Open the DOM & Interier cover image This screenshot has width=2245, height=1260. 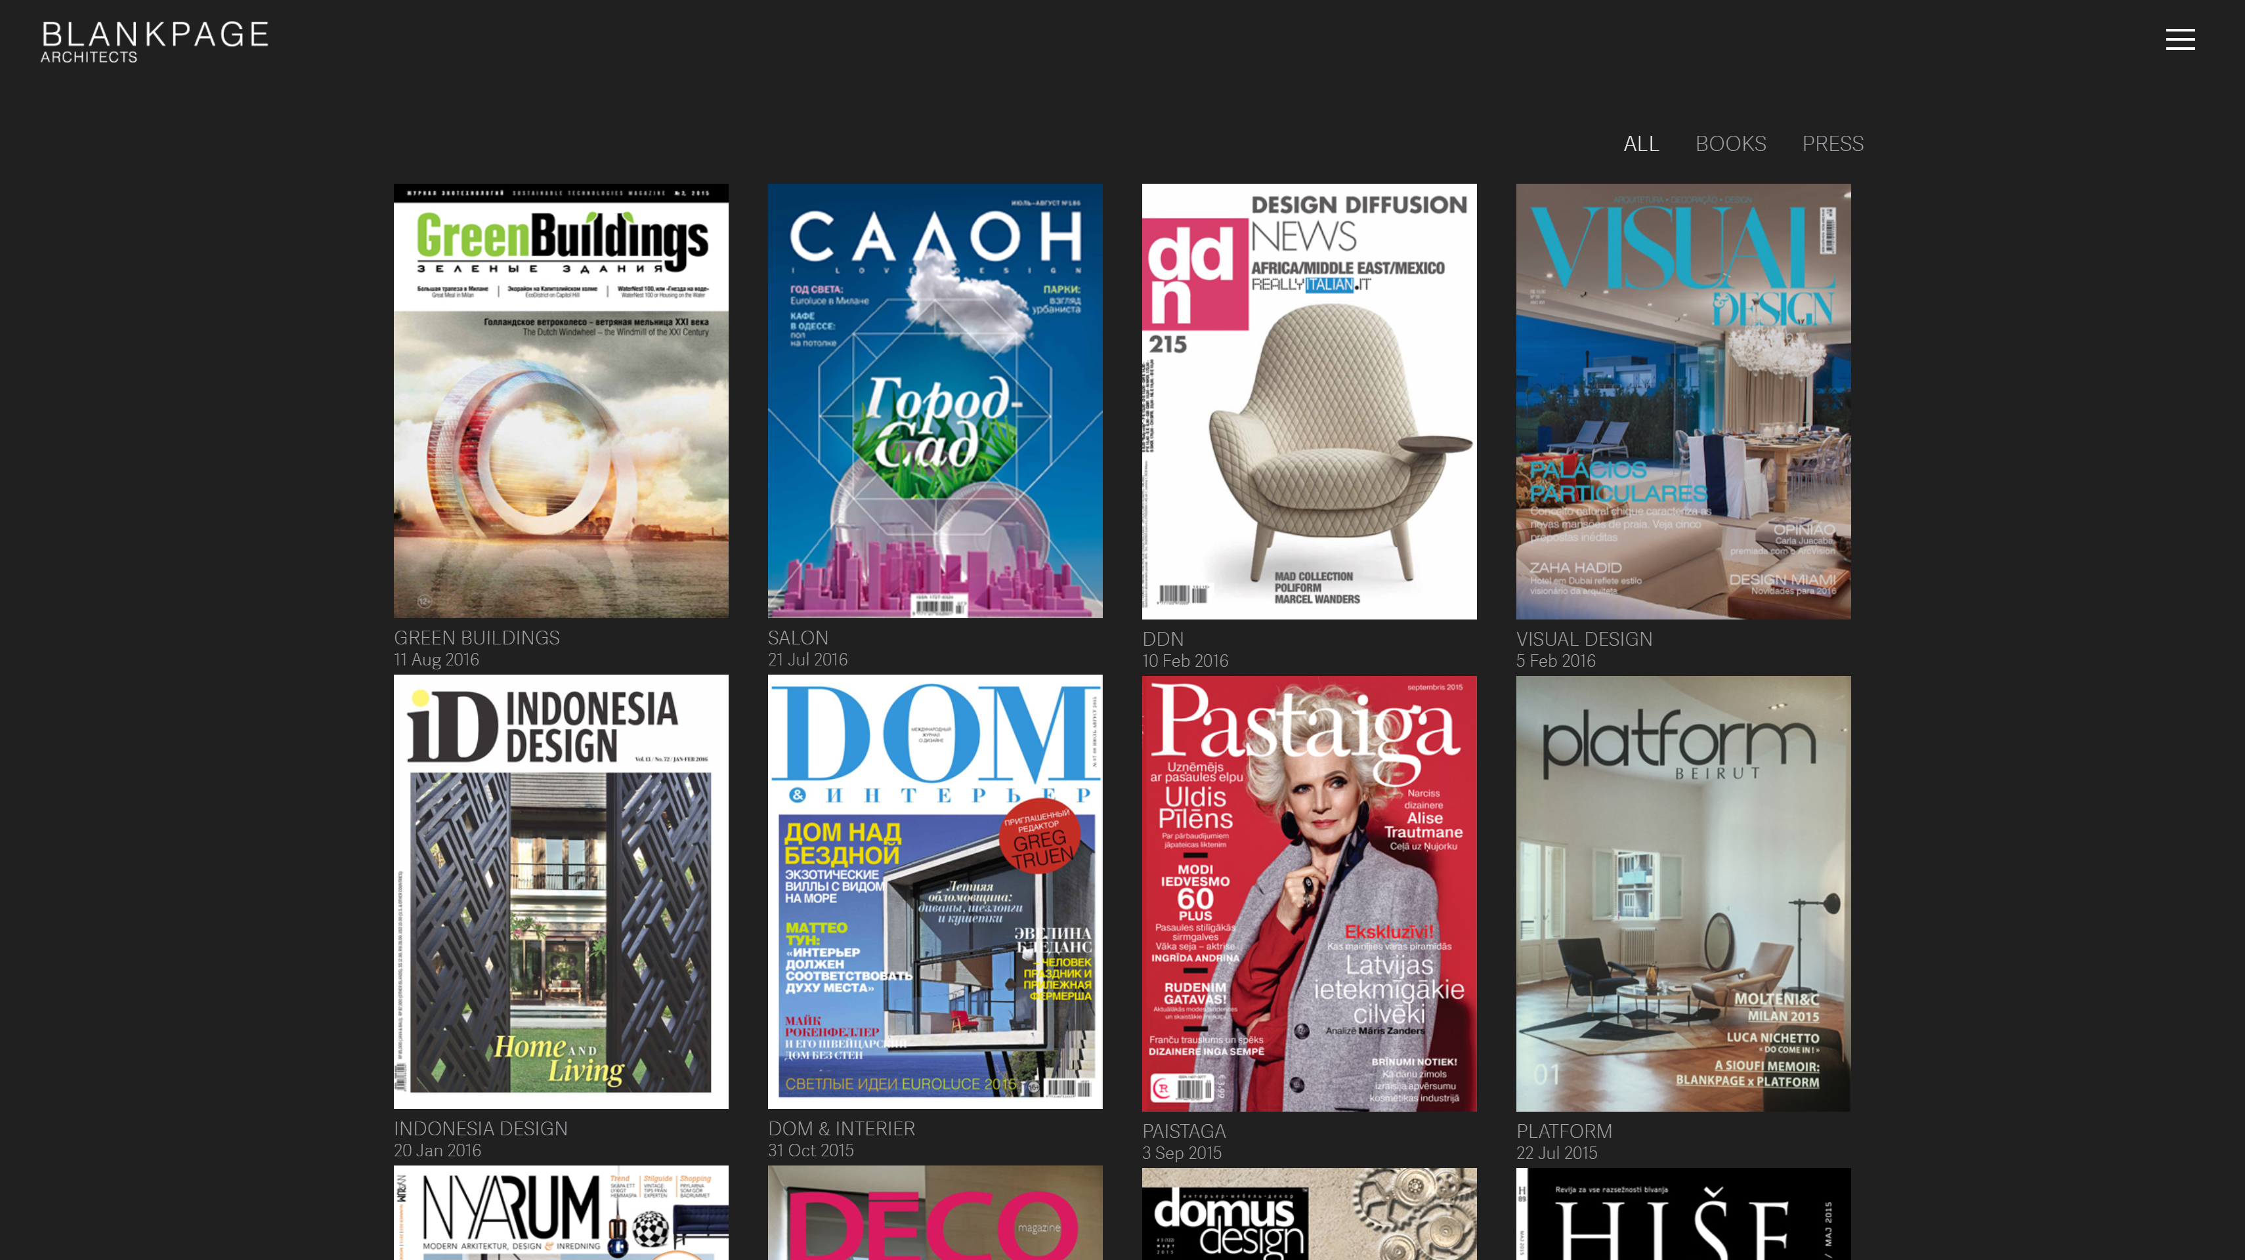(x=934, y=891)
